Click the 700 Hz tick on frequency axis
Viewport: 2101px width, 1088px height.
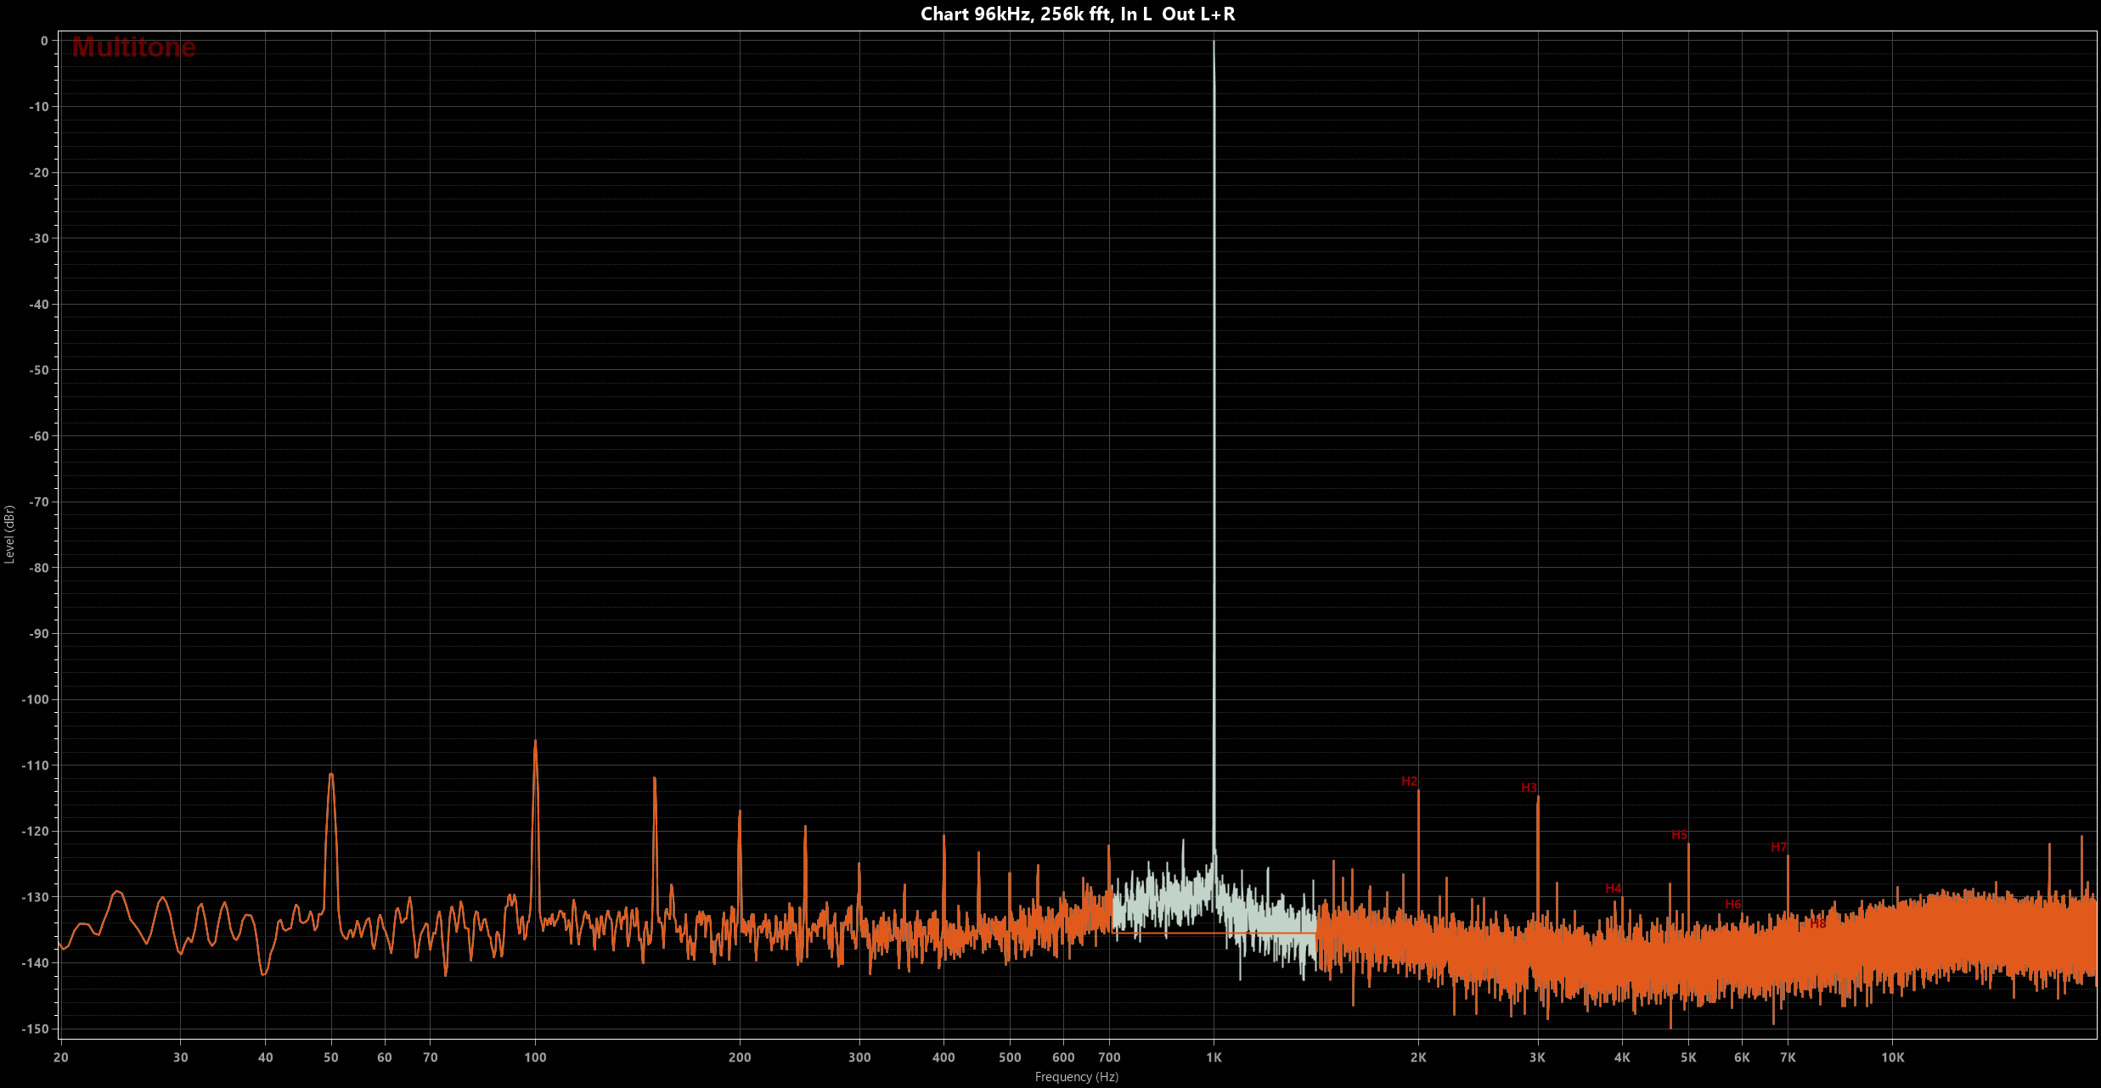coord(1109,1057)
